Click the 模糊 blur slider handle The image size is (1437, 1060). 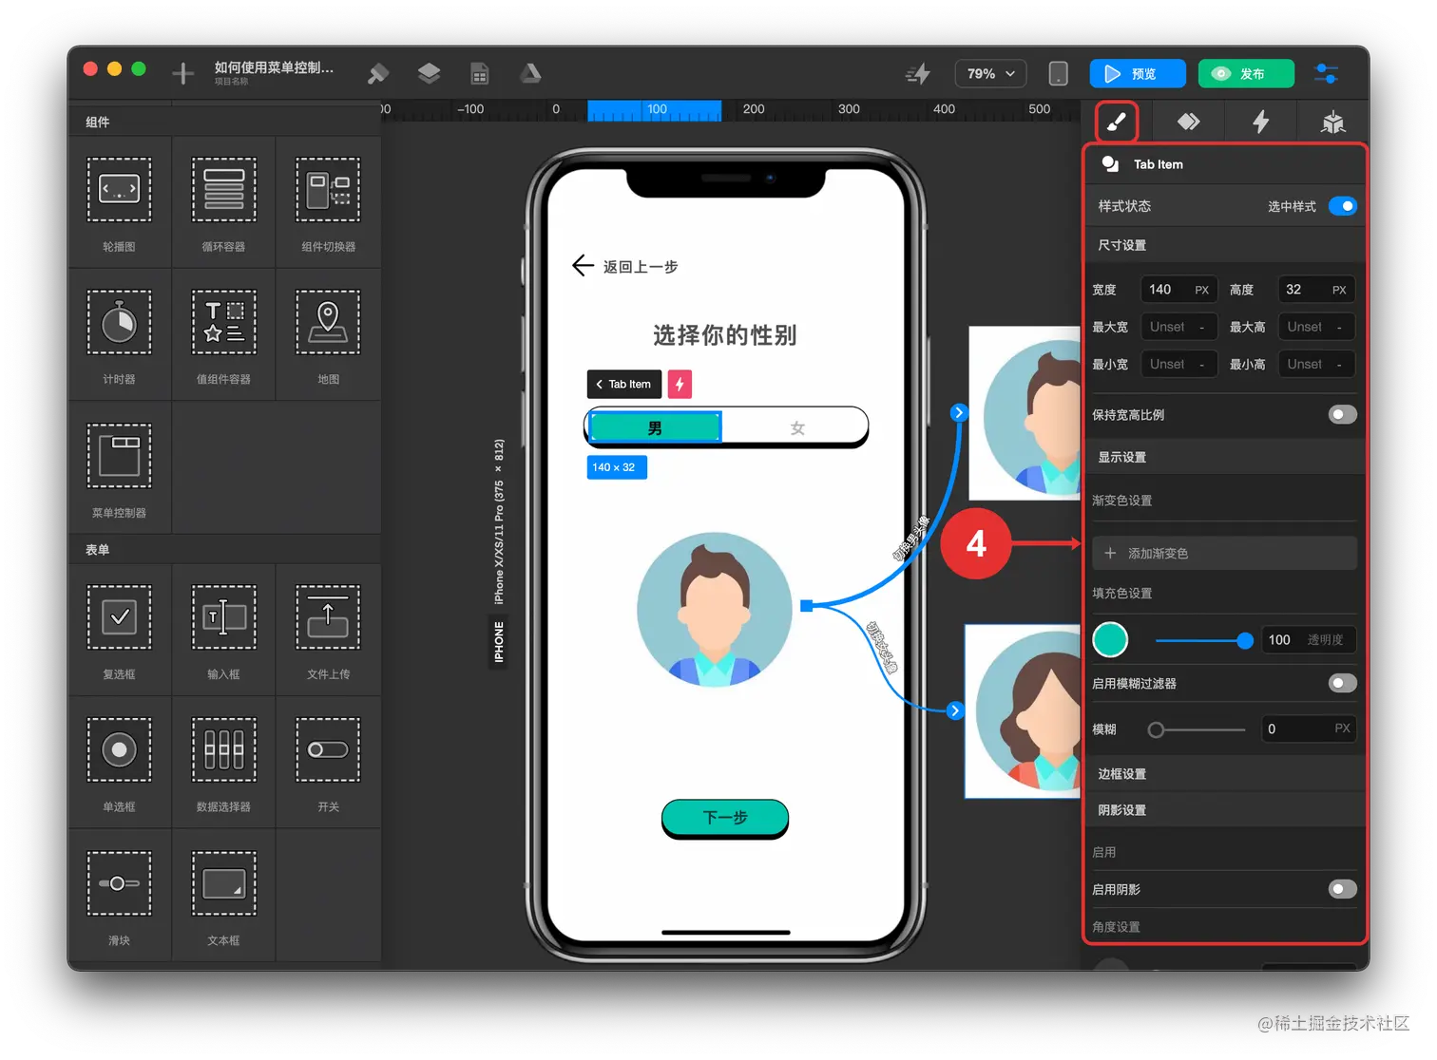click(x=1156, y=729)
